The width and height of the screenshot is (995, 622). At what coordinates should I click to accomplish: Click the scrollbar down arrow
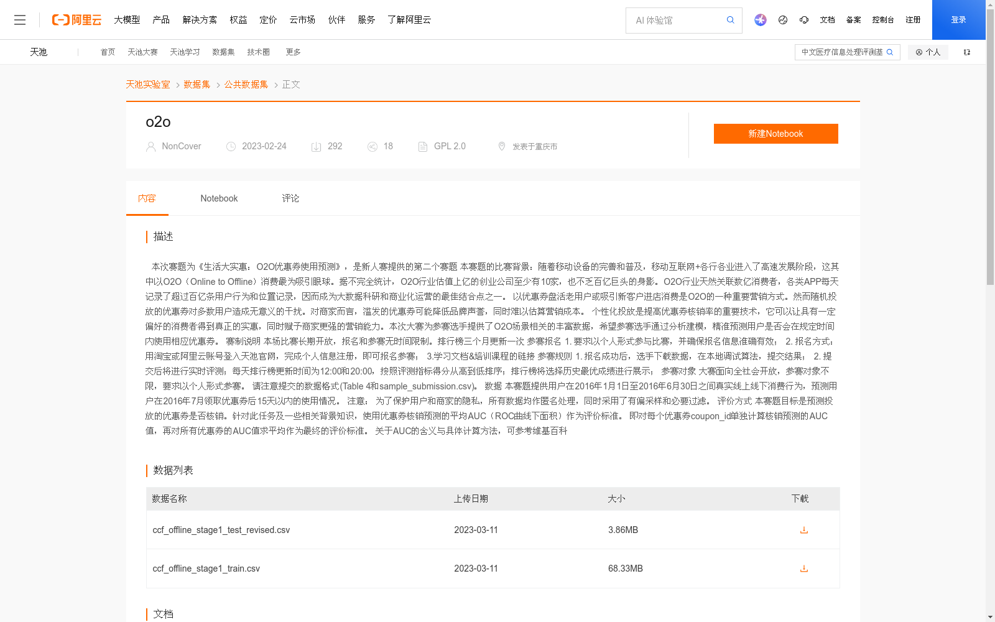click(990, 617)
